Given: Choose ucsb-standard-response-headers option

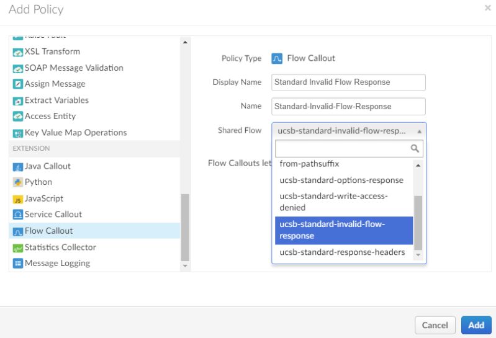Looking at the screenshot, I should click(342, 252).
